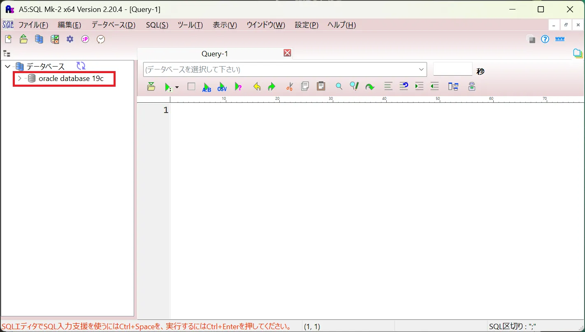Open the www website link icon
The width and height of the screenshot is (585, 332).
click(x=560, y=39)
